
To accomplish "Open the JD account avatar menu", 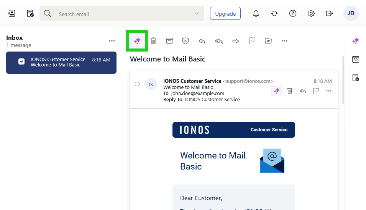I will [351, 13].
